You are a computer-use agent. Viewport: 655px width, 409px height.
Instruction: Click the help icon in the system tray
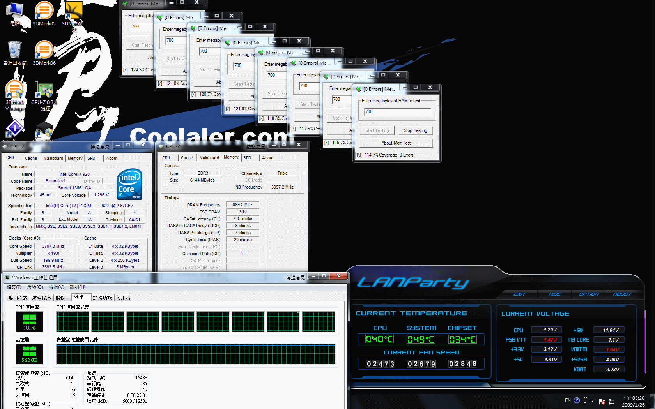click(577, 400)
